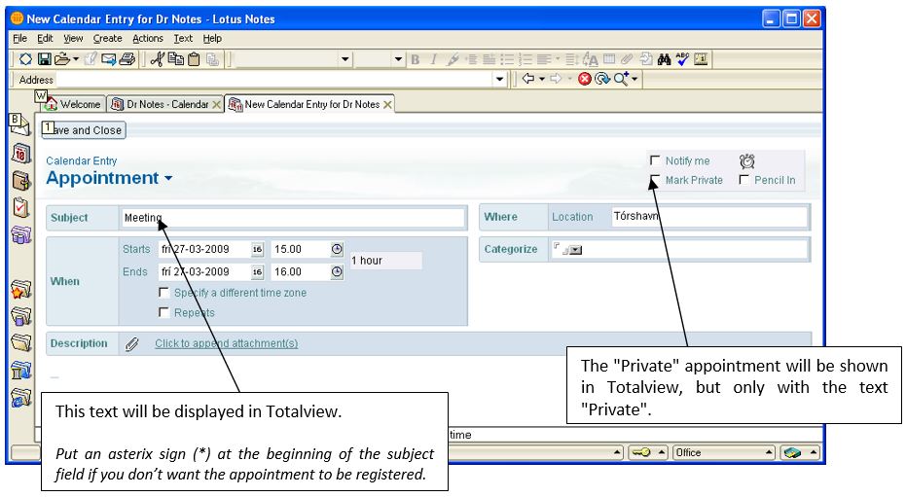Click the '1 hour' duration text
The width and height of the screenshot is (906, 497).
point(367,261)
